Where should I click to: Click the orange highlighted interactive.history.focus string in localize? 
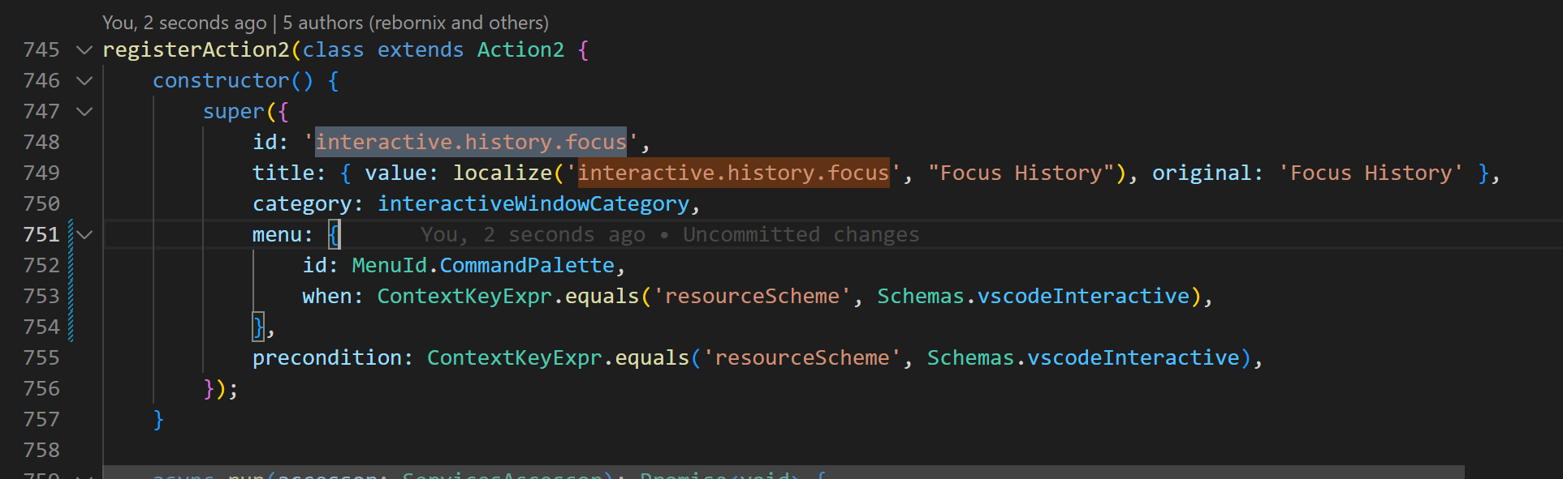[x=733, y=173]
